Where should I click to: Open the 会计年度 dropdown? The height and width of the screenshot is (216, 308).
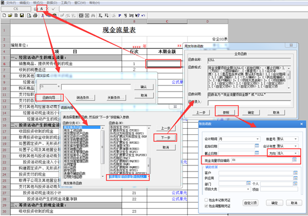click(x=295, y=146)
